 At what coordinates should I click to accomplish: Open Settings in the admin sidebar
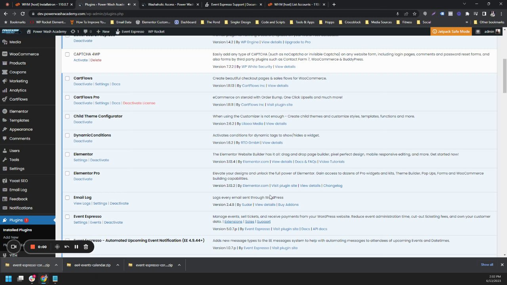click(x=17, y=169)
